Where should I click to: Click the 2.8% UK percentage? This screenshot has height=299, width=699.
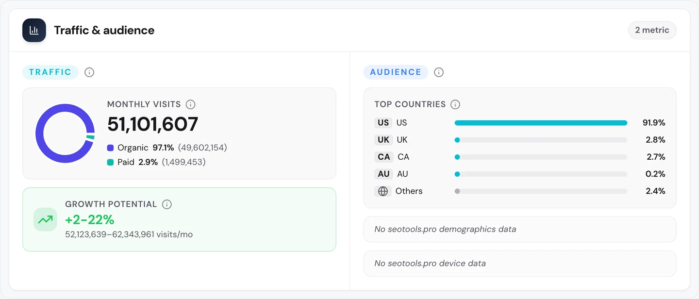655,140
